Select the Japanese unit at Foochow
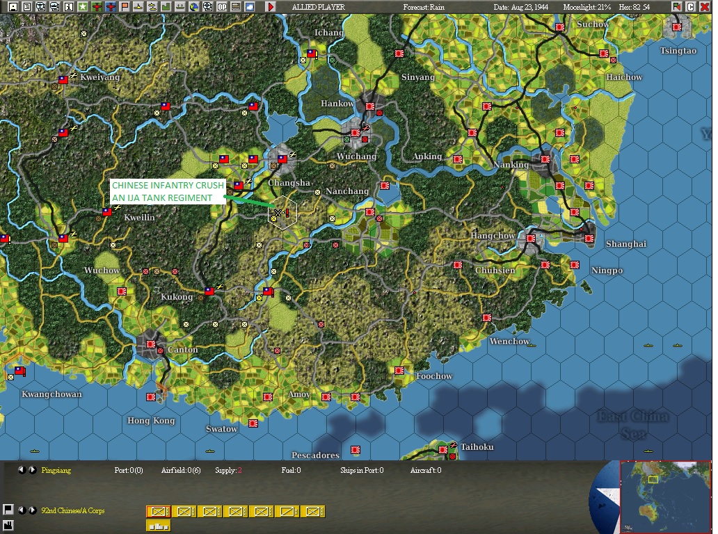The width and height of the screenshot is (718, 534). click(399, 370)
